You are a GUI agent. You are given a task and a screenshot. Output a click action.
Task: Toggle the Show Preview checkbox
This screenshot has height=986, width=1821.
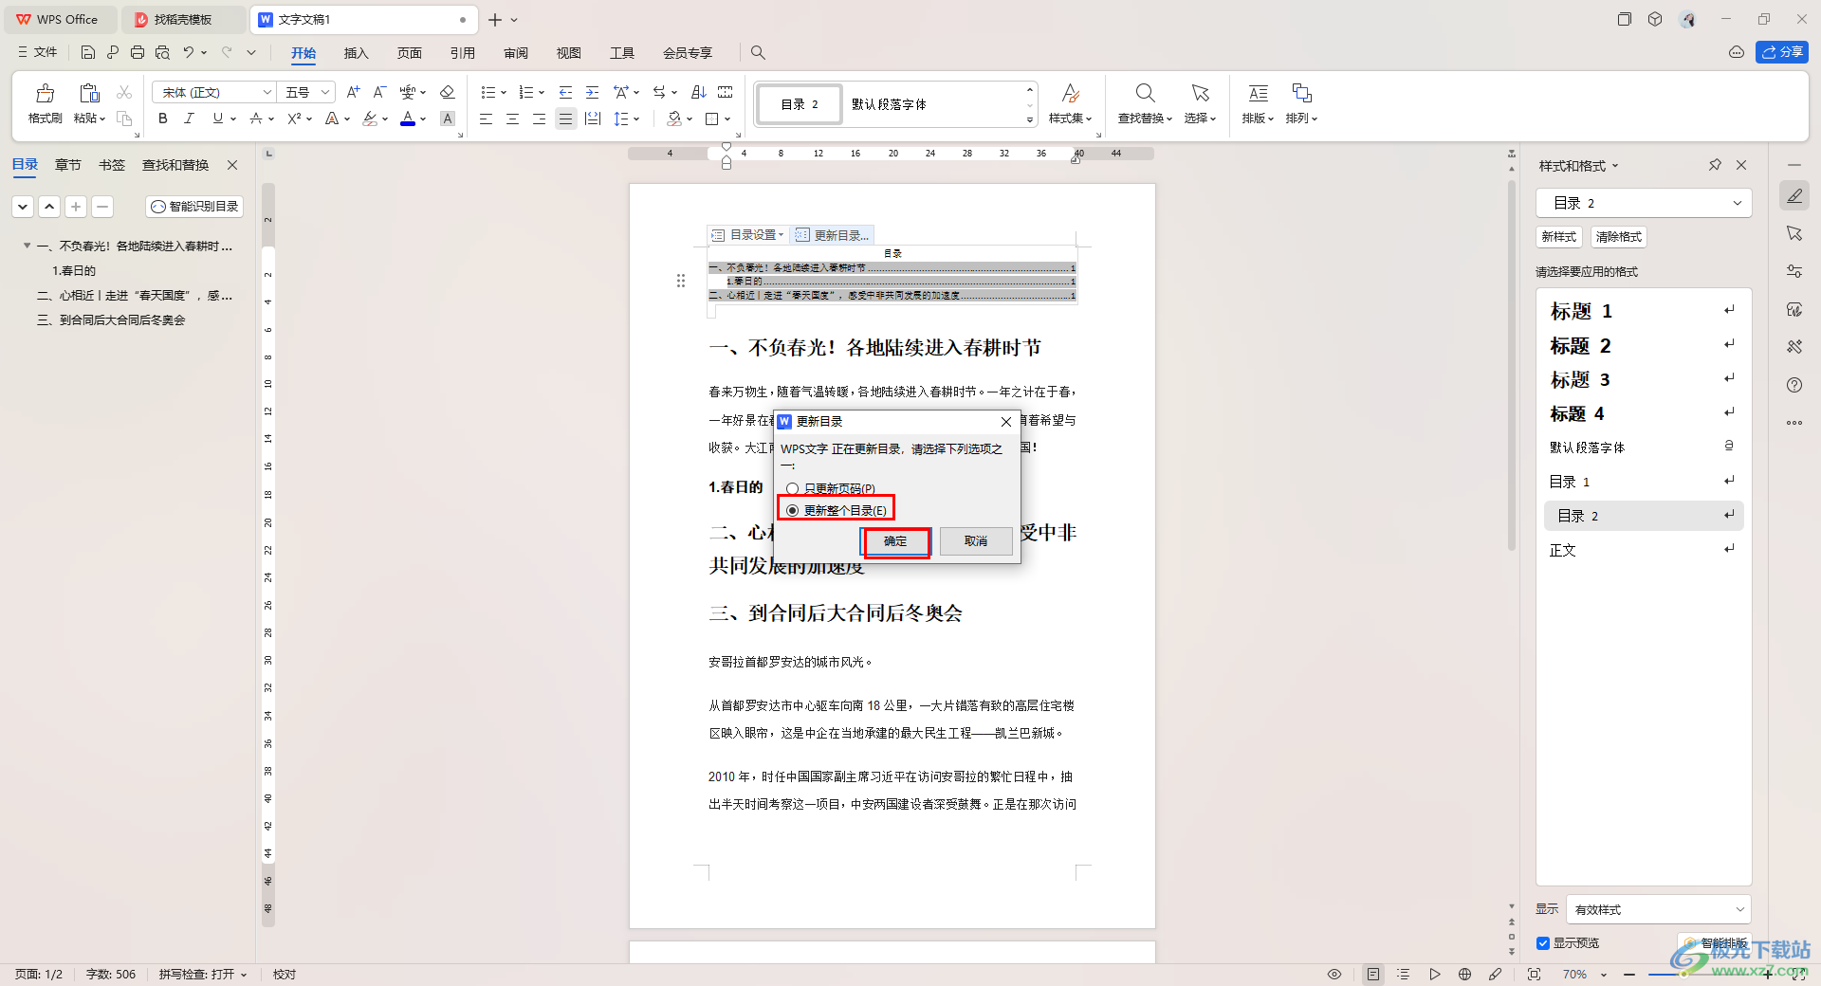coord(1543,943)
